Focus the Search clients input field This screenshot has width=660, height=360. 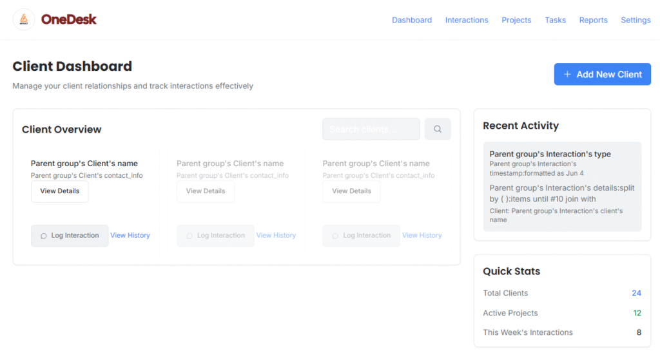[371, 129]
